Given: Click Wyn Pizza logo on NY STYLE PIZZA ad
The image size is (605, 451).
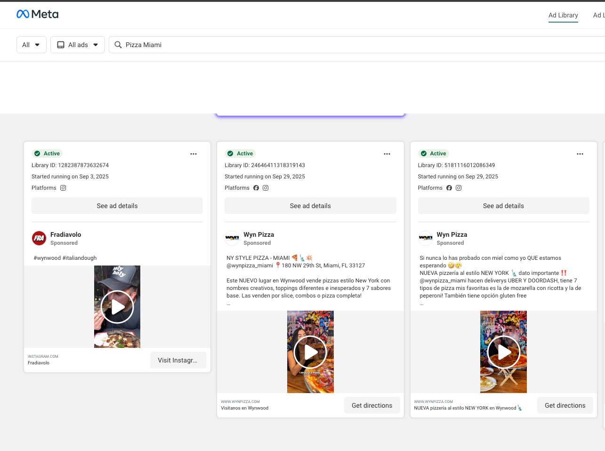Looking at the screenshot, I should [x=232, y=238].
